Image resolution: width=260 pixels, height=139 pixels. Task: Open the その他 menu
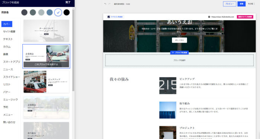tap(251, 4)
